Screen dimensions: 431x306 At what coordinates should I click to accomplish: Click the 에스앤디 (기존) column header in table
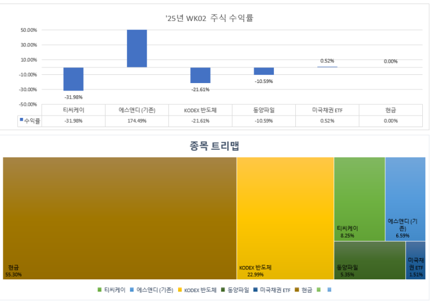pos(137,110)
